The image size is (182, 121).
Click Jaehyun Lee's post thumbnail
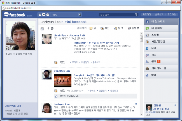coord(47,108)
